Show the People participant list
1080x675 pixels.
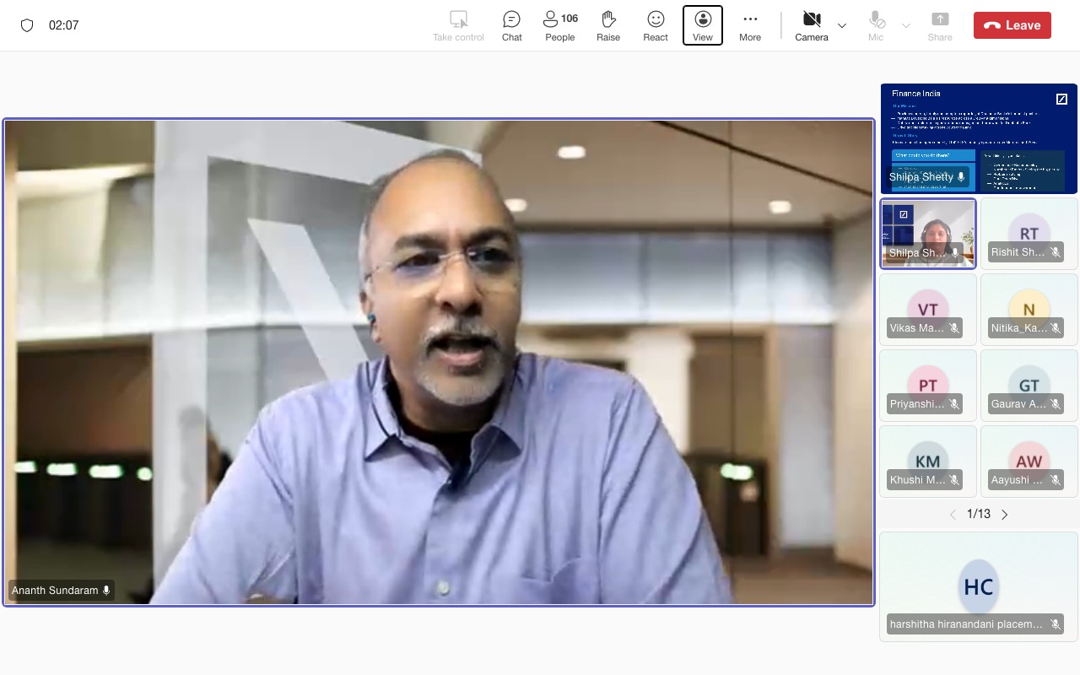pos(559,25)
